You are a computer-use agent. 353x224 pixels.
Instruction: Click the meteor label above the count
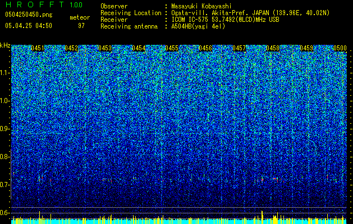coord(80,17)
